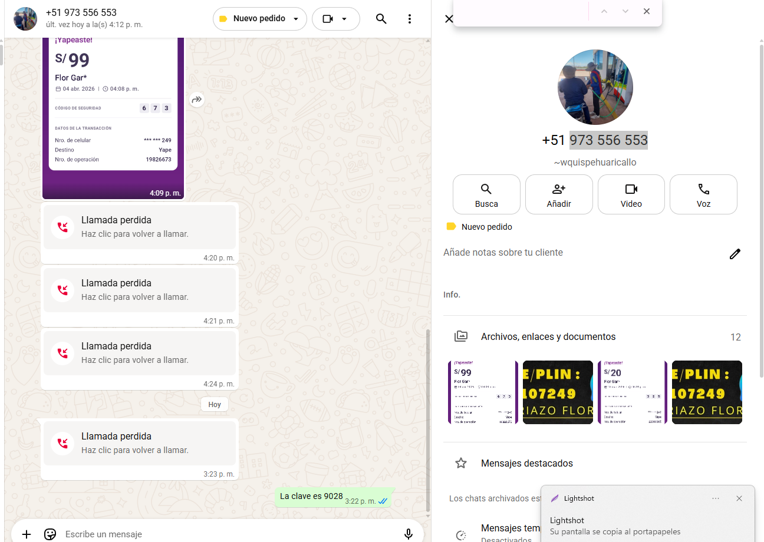Start a voice call with Voz button
This screenshot has width=764, height=542.
tap(703, 194)
